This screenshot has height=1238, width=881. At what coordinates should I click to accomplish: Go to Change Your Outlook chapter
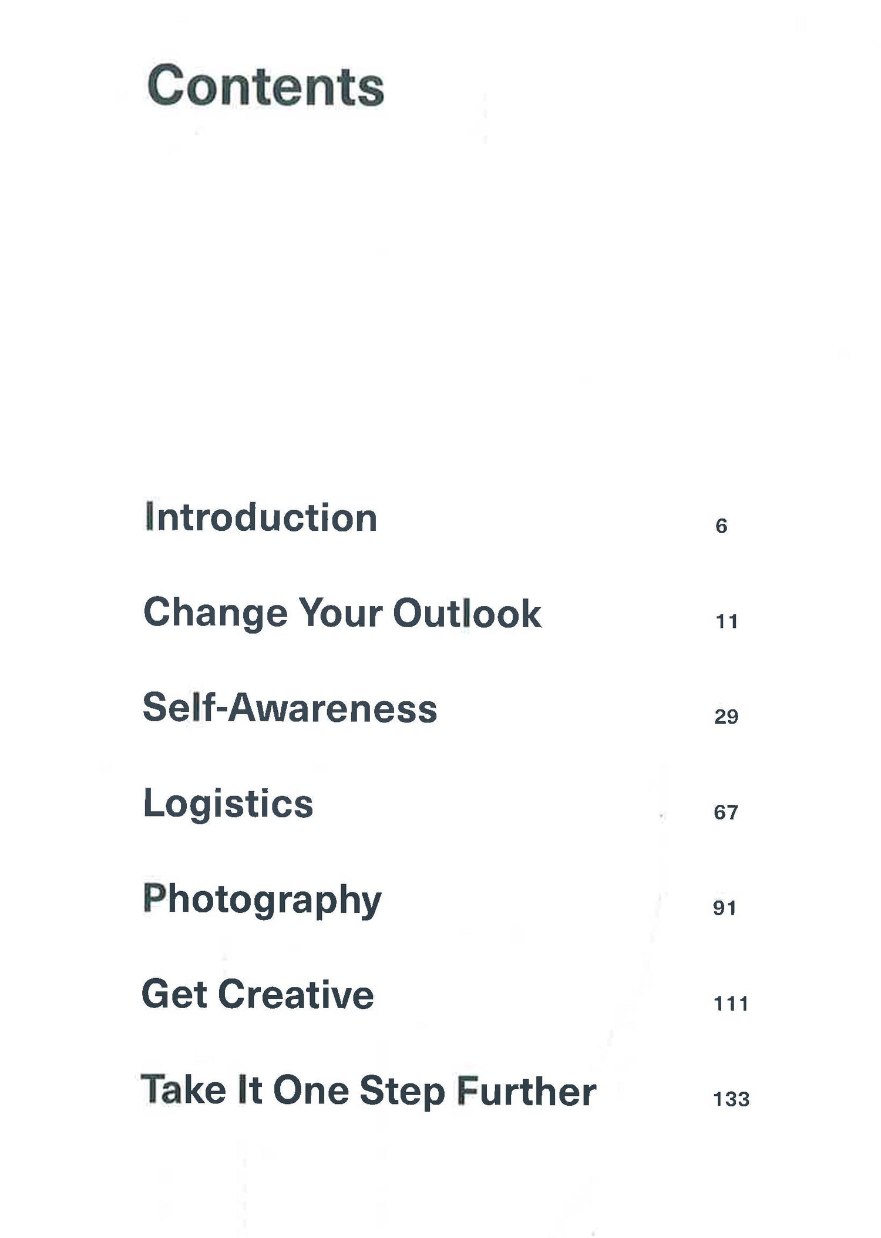point(342,613)
